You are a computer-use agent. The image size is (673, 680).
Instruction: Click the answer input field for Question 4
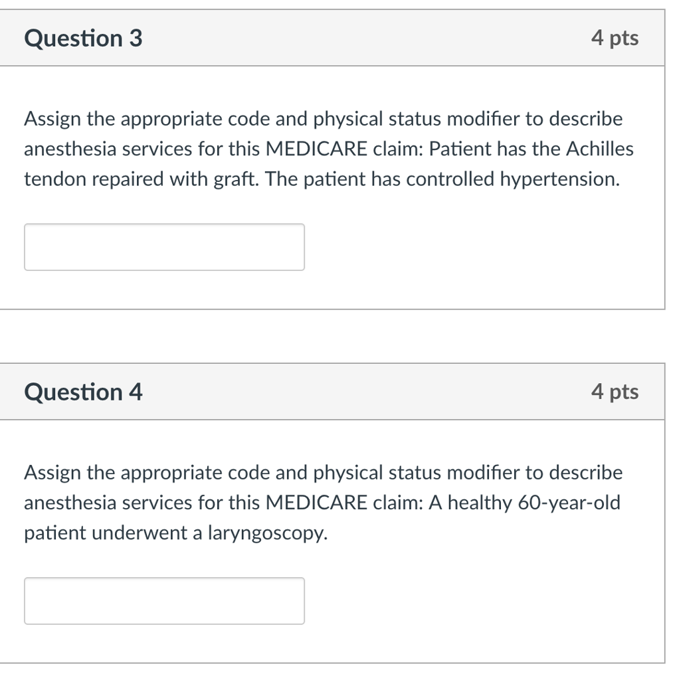(x=164, y=600)
